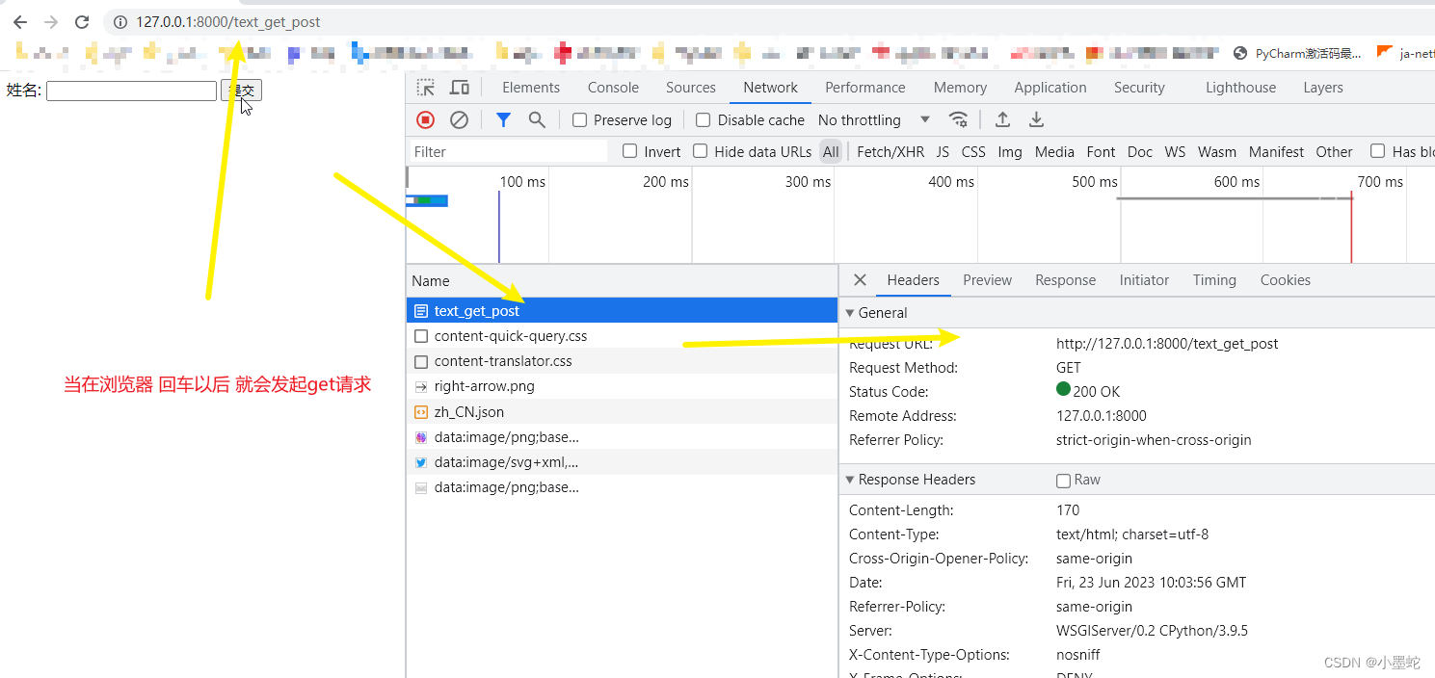The height and width of the screenshot is (678, 1435).
Task: Filter requests by Doc
Action: (1139, 151)
